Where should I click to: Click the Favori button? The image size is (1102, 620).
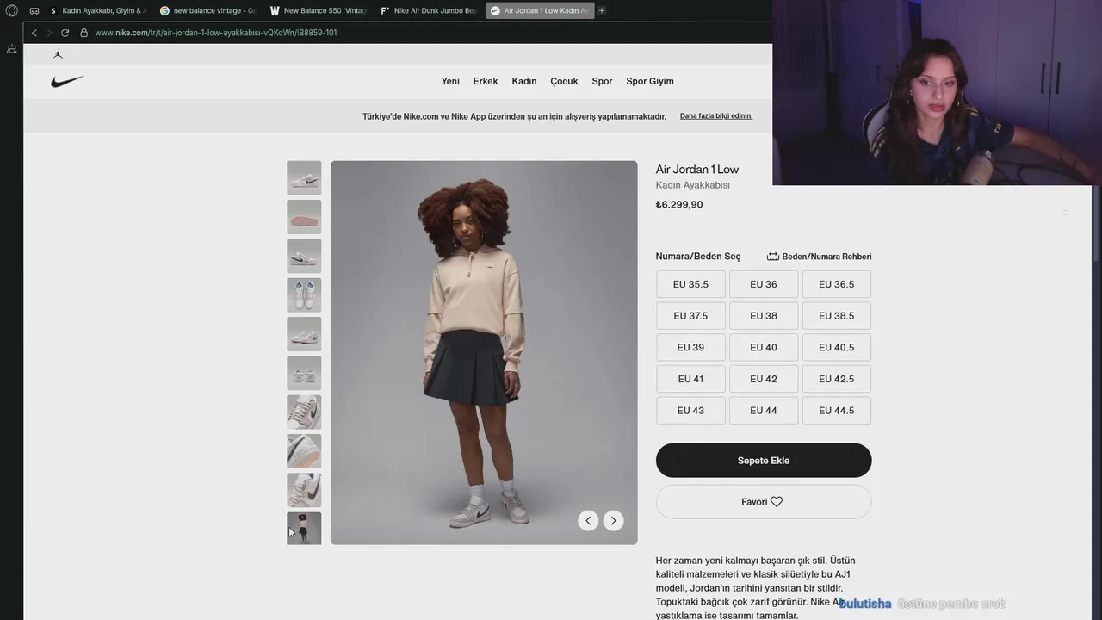[764, 502]
